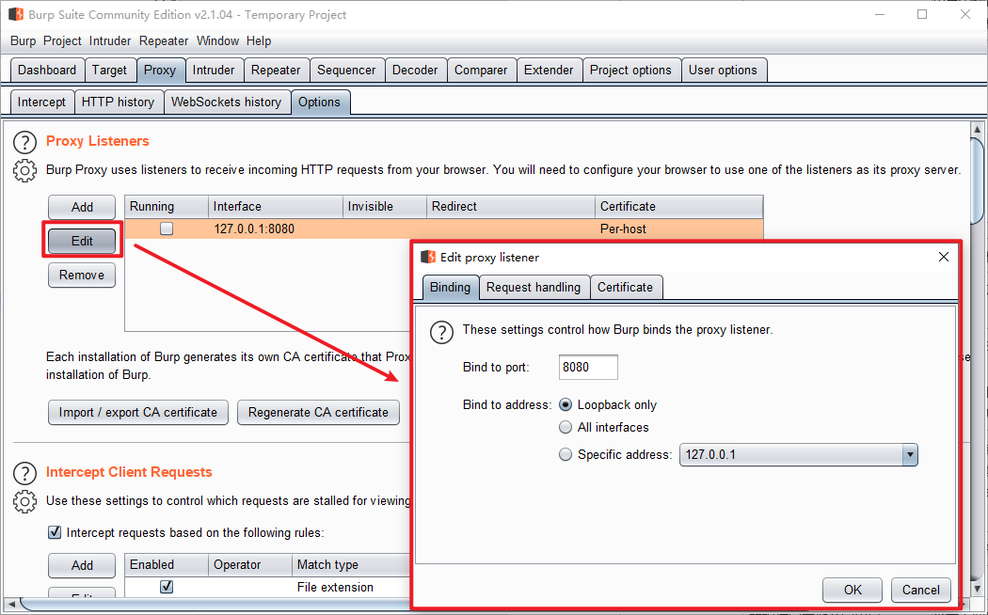
Task: Switch to the User options tab
Action: [724, 70]
